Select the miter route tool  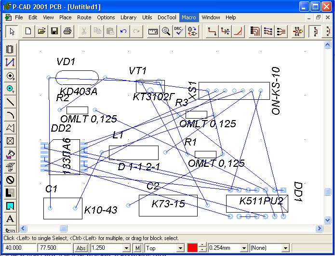239,31
